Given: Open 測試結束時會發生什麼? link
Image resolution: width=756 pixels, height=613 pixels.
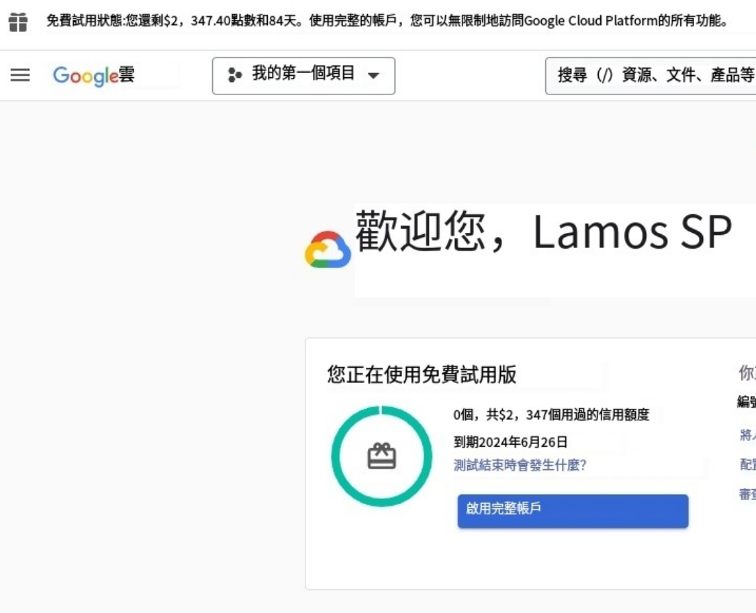Looking at the screenshot, I should coord(520,466).
